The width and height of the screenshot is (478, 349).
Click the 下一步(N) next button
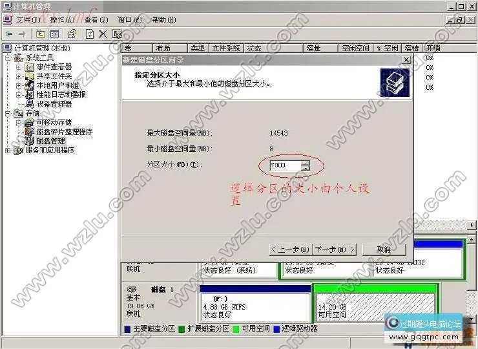335,249
